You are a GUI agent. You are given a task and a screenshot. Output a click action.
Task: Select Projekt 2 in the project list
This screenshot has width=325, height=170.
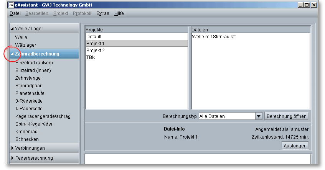tap(96, 51)
